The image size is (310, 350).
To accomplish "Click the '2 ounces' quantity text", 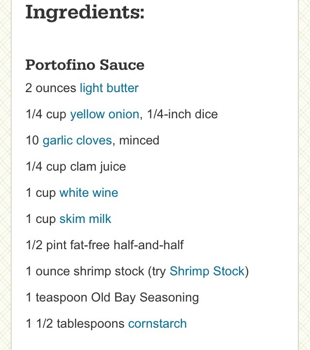I will click(x=51, y=88).
